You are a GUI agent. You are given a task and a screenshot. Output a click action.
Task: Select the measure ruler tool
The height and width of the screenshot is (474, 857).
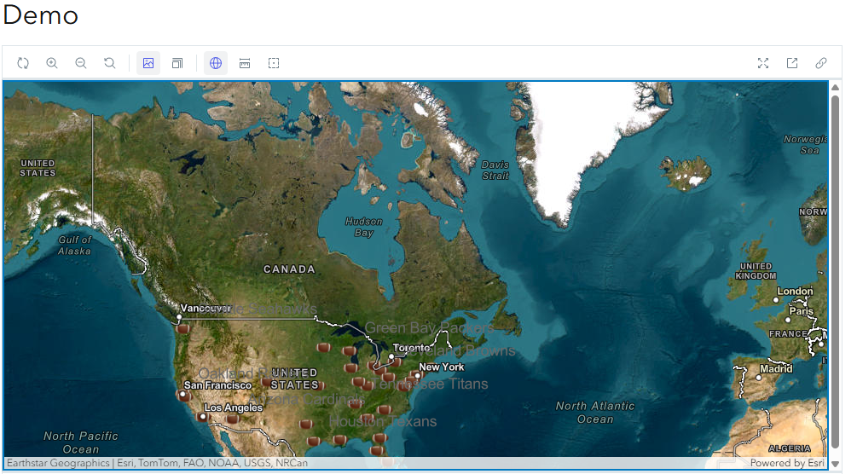click(x=245, y=63)
